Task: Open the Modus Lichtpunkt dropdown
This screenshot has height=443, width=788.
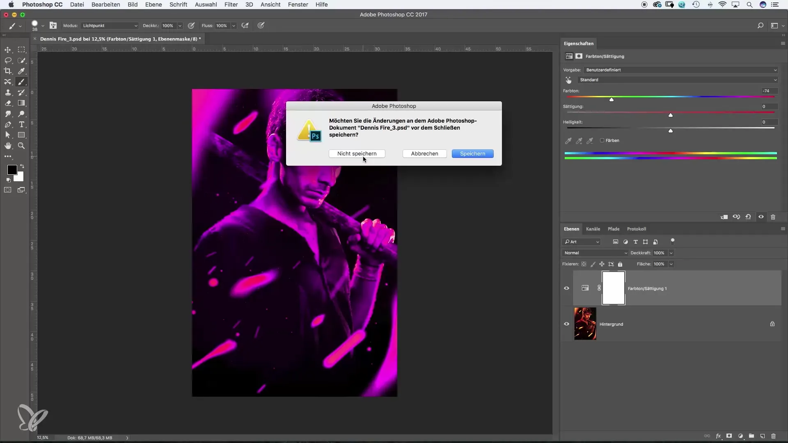Action: 110,25
